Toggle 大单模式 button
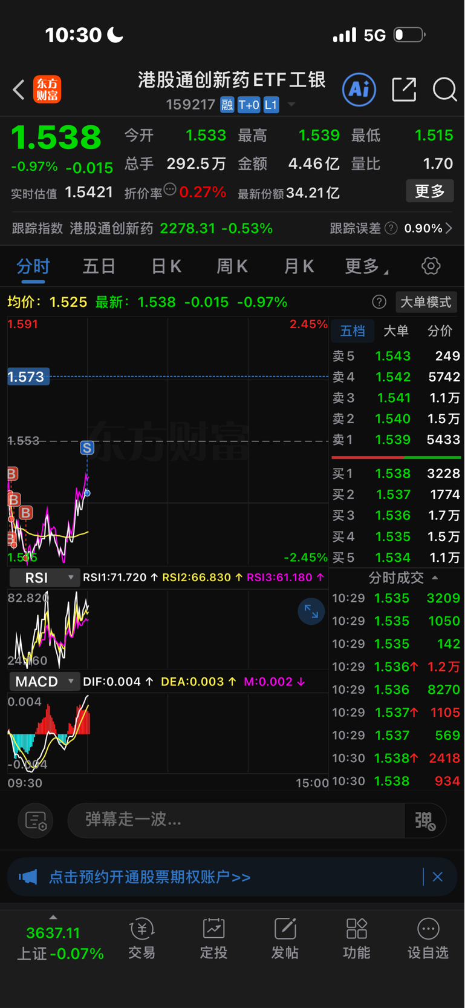Screen dimensions: 465x1008 [x=426, y=302]
